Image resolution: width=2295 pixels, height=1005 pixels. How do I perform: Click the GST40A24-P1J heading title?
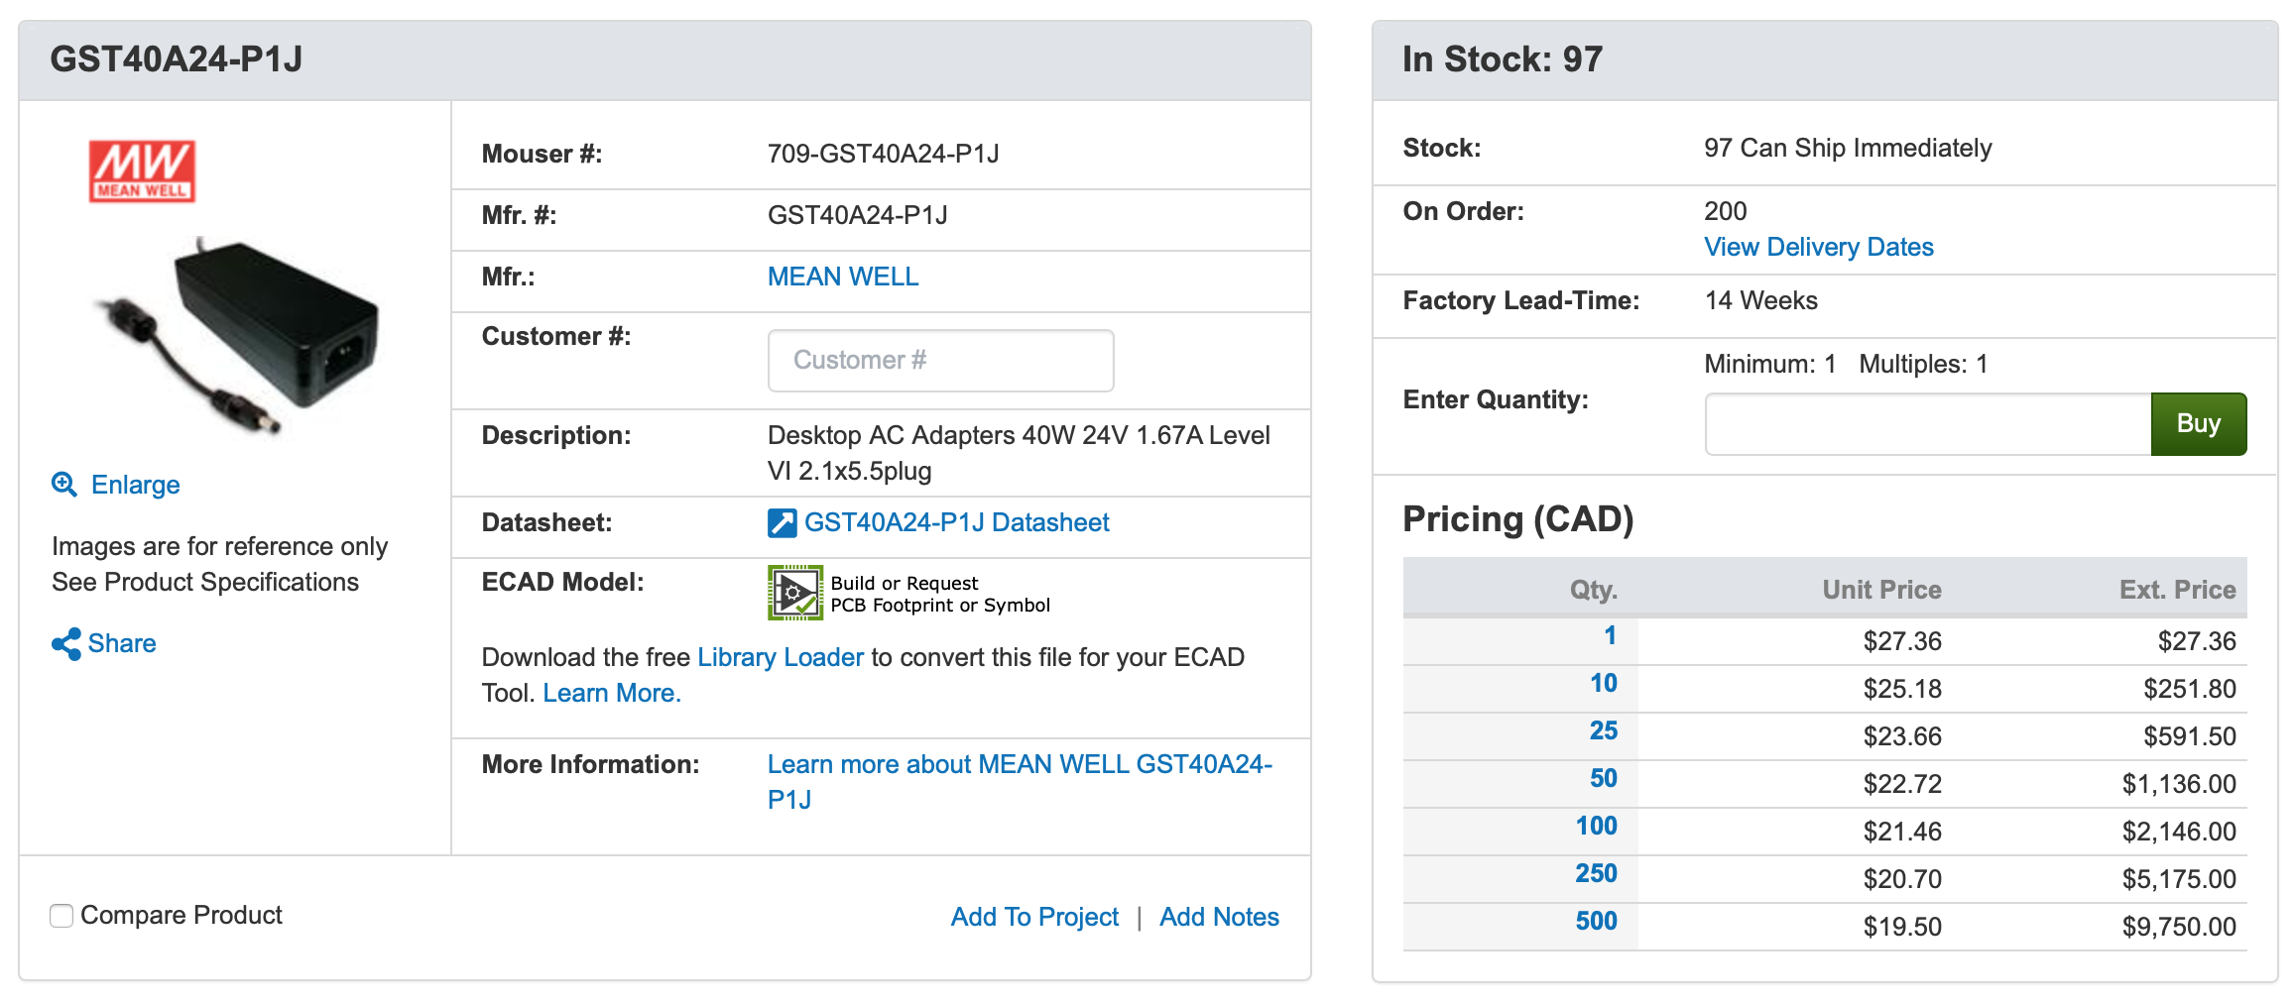tap(176, 59)
